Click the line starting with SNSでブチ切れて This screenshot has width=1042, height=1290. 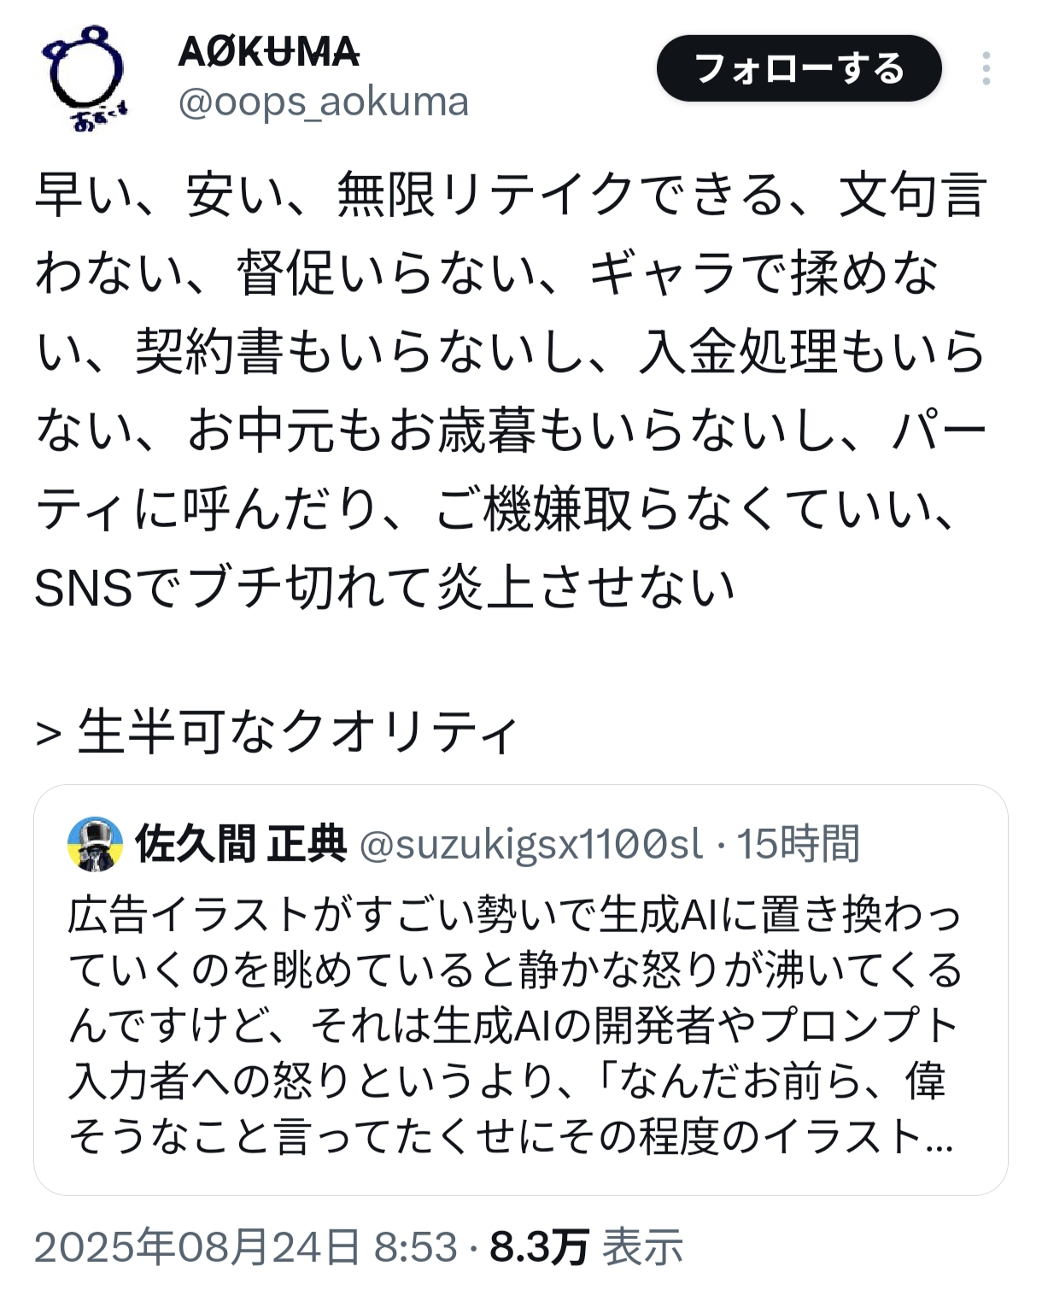(384, 588)
